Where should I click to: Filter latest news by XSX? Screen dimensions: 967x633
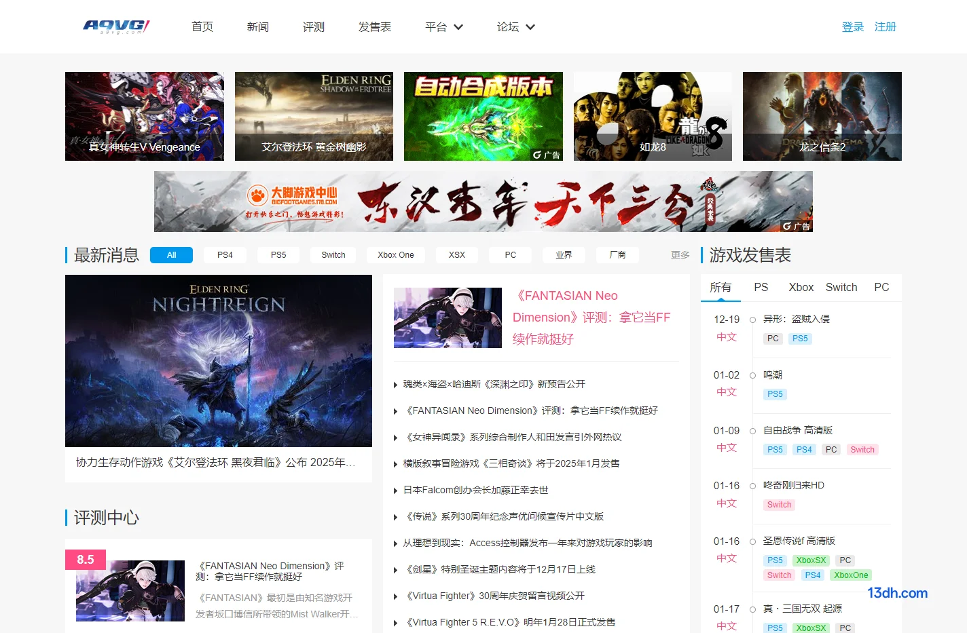click(x=457, y=255)
